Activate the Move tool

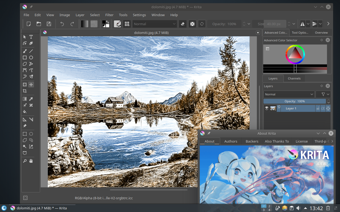point(31,85)
